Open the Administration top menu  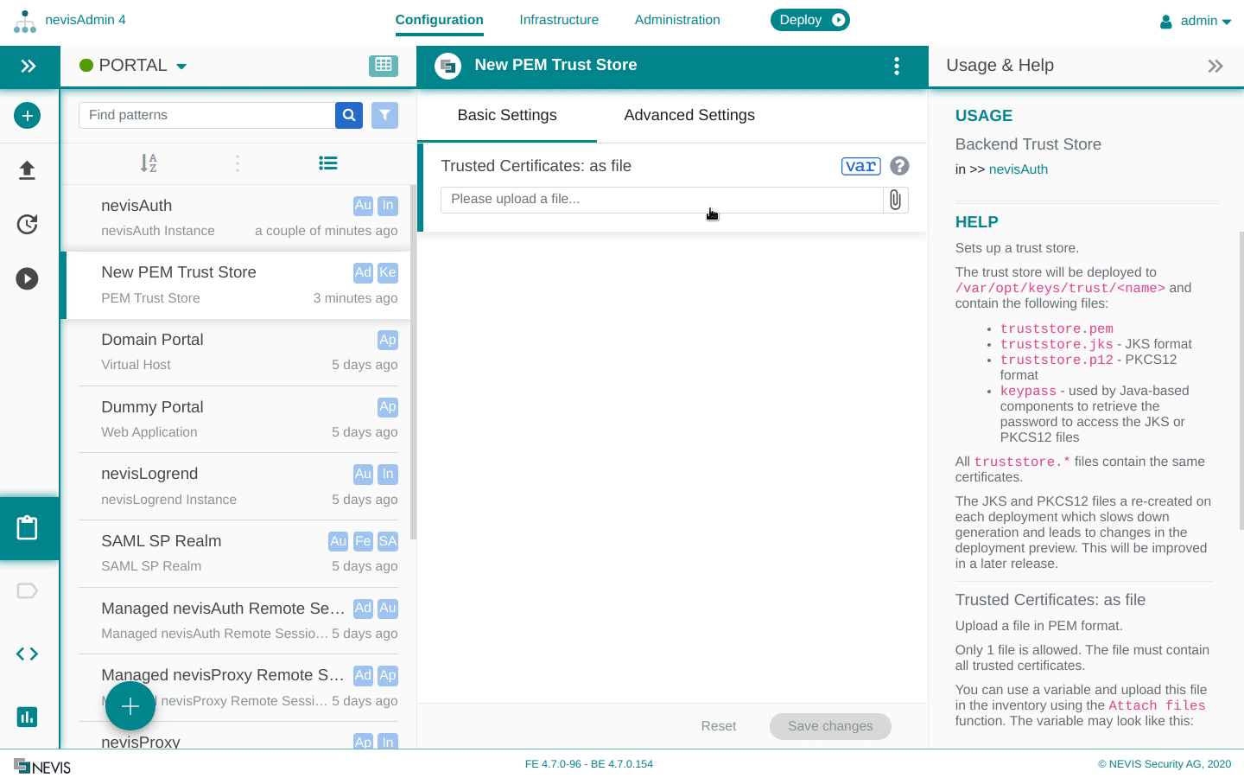[x=677, y=20]
